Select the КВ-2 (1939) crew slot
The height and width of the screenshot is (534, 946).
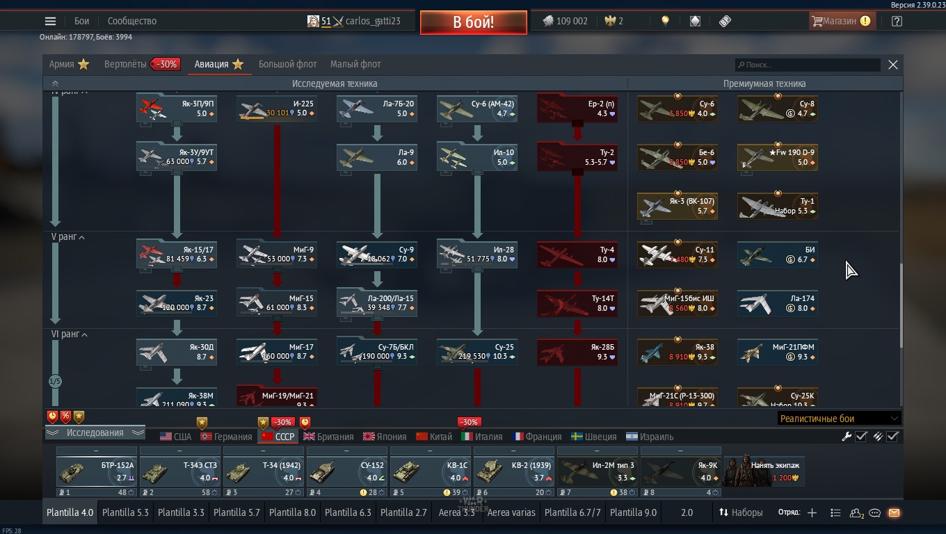tap(513, 471)
